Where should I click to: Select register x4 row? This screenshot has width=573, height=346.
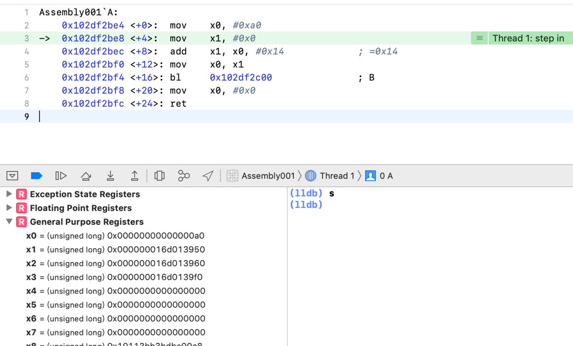click(143, 291)
